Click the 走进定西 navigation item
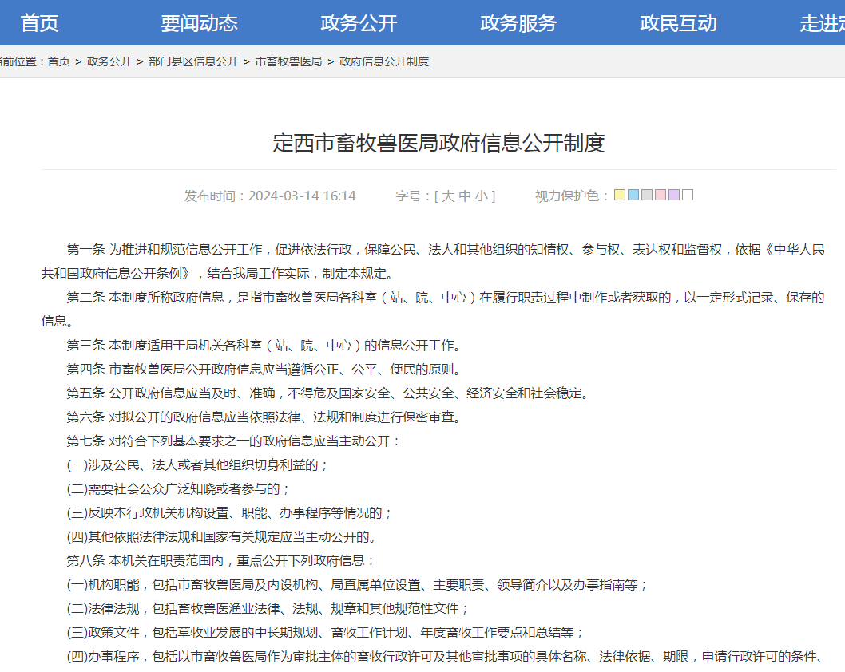The width and height of the screenshot is (845, 672). pos(823,23)
